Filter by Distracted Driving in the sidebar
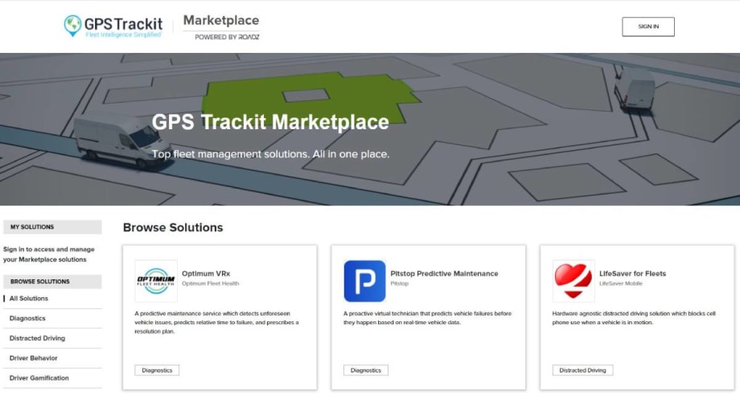This screenshot has height=395, width=740. coord(37,338)
